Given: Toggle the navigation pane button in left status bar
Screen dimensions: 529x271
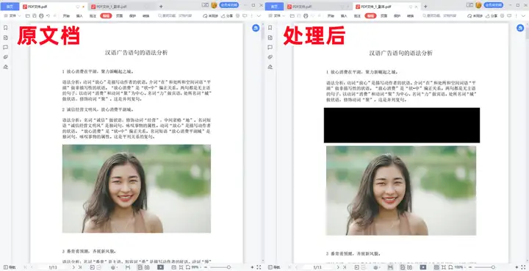Looking at the screenshot, I should 10,267.
